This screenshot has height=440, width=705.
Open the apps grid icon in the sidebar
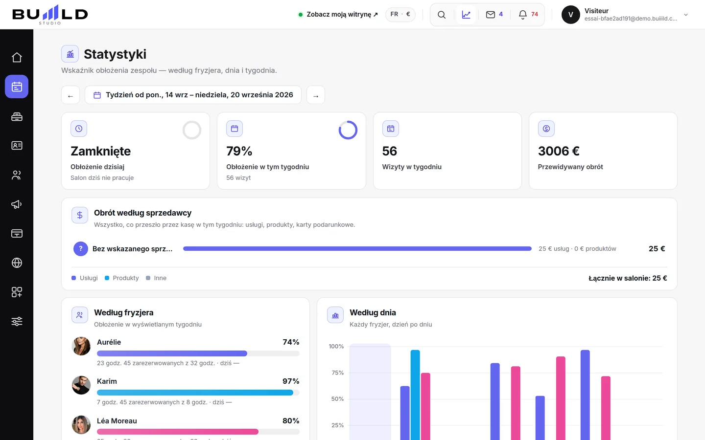point(17,292)
